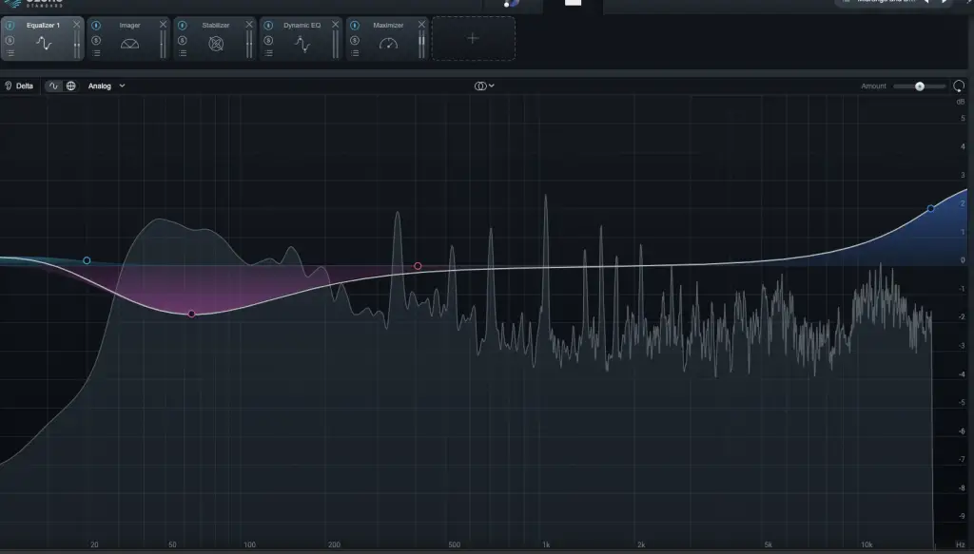Select the blue low-frequency EQ node

coord(87,260)
